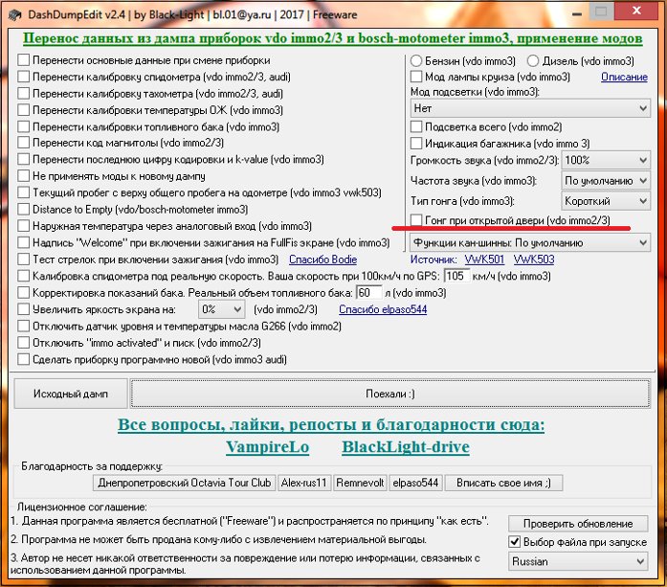Click the 'elpaso544' supporter button
This screenshot has width=667, height=587.
415,483
